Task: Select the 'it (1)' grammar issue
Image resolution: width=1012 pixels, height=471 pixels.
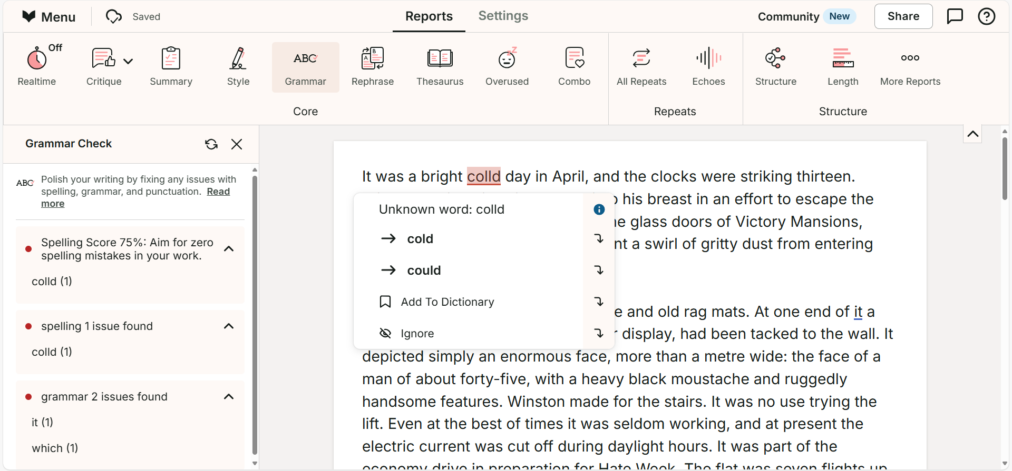Action: tap(42, 423)
